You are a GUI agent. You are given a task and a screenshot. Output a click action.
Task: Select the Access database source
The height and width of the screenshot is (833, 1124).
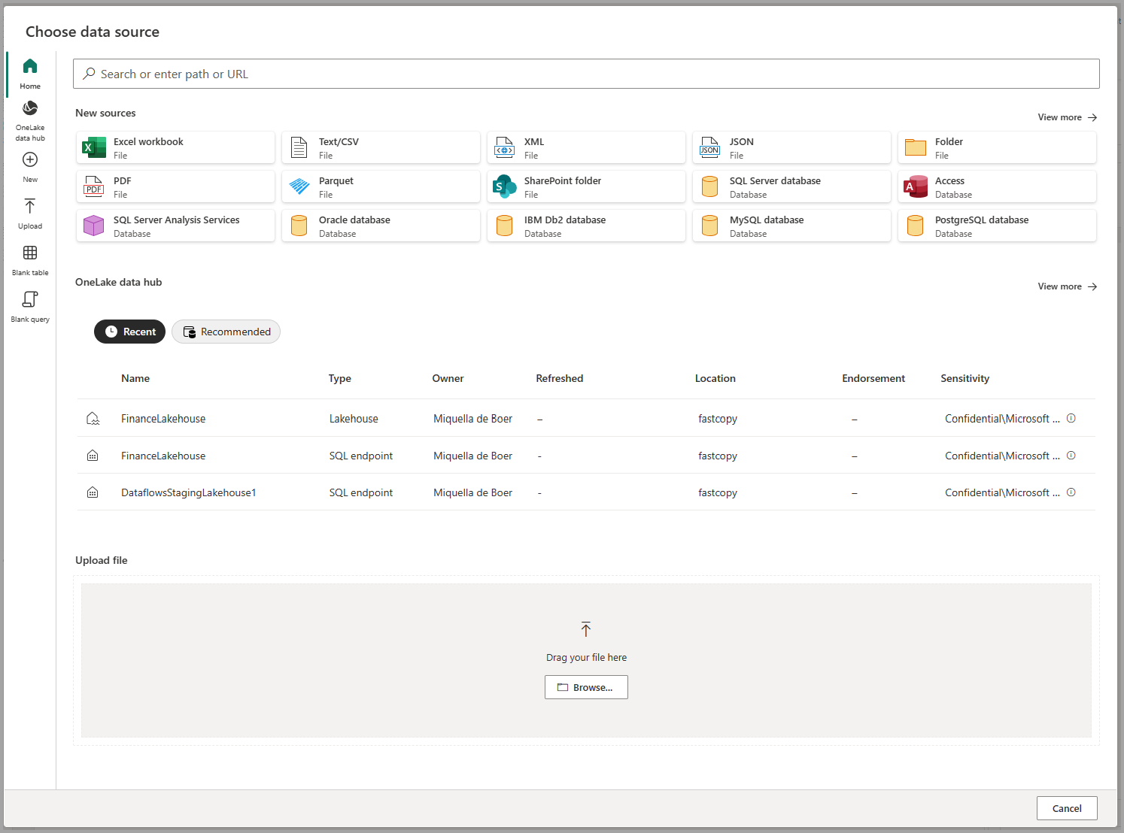click(997, 186)
